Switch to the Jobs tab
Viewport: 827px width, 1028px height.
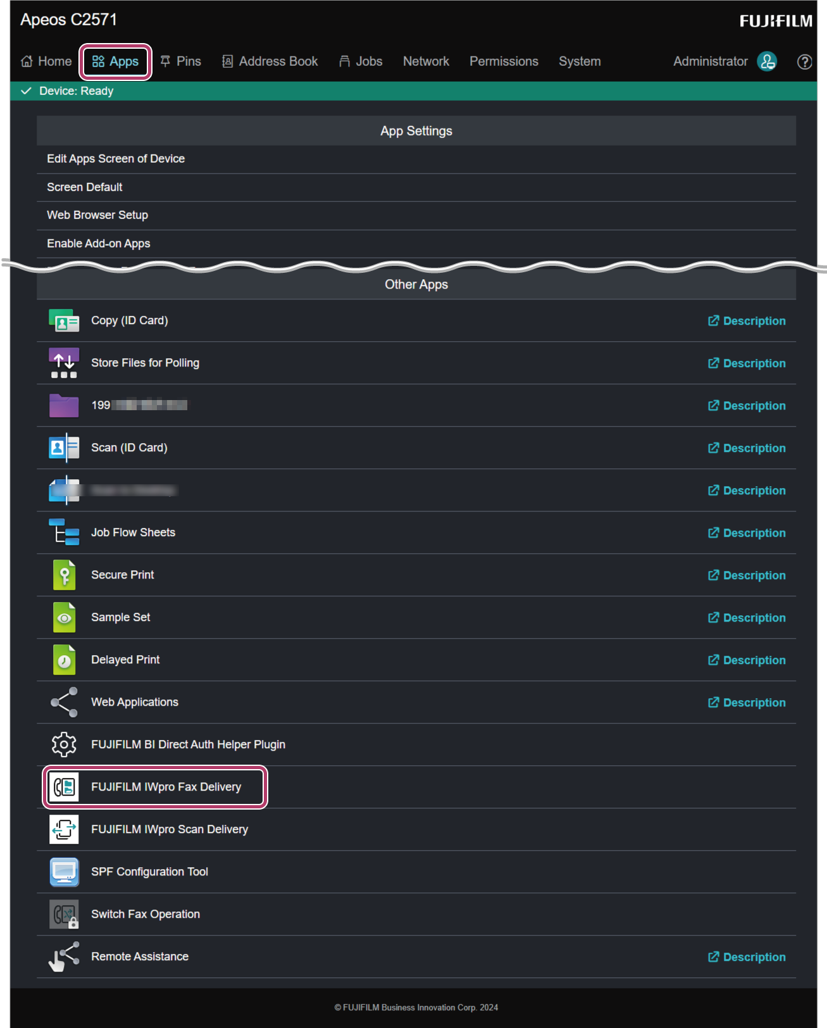pyautogui.click(x=361, y=61)
